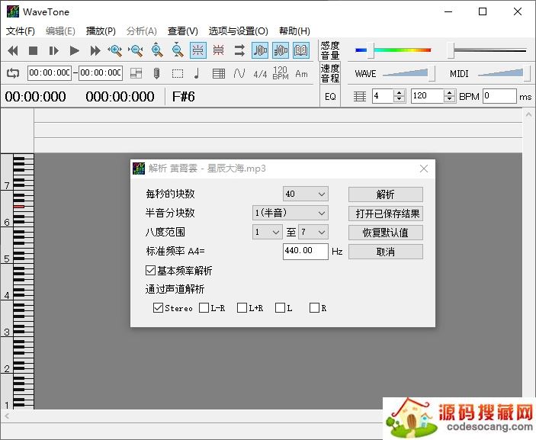
Task: Click horizontal zoom in magnifier icon
Action: click(115, 51)
